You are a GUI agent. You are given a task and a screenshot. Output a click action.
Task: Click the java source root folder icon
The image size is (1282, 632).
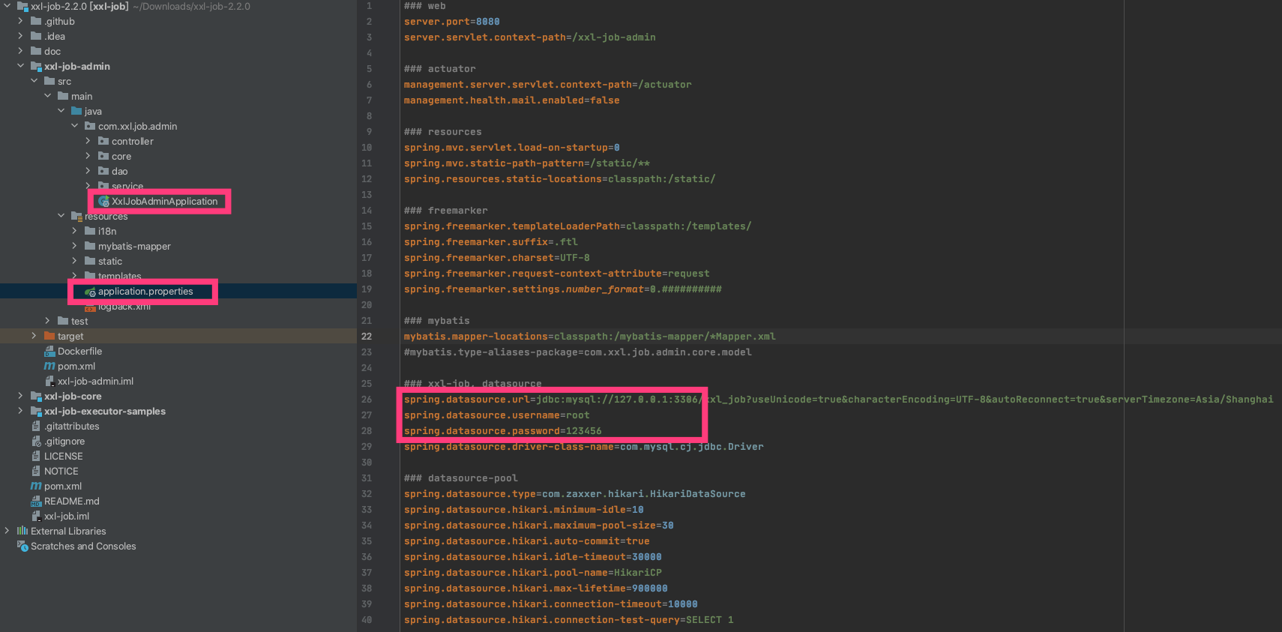tap(76, 111)
